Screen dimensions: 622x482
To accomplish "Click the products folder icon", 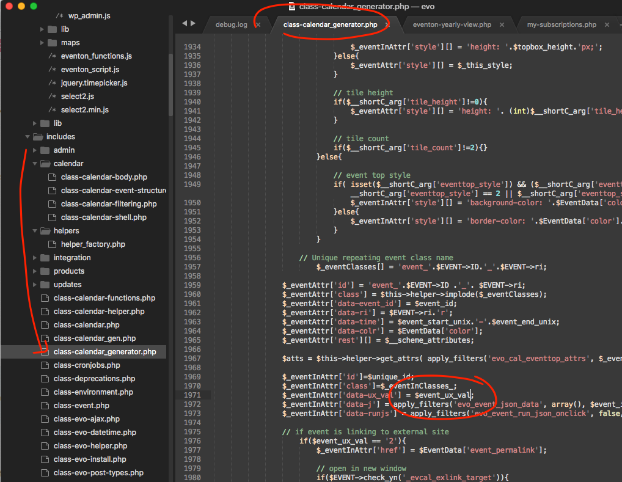I will pos(45,271).
